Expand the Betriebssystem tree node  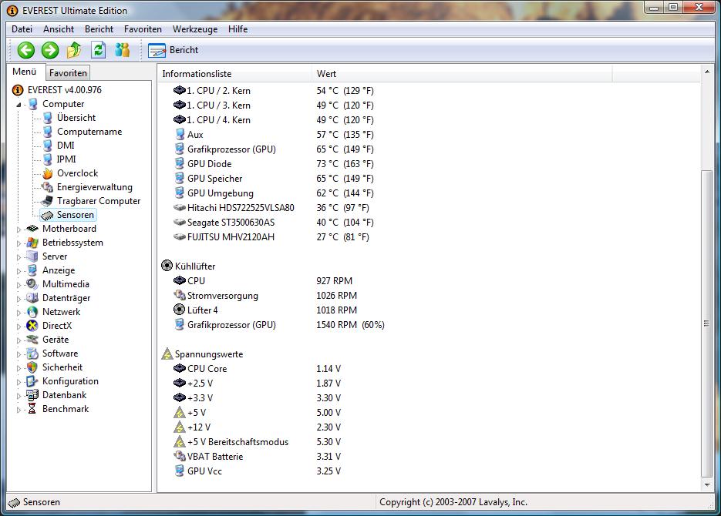point(19,243)
